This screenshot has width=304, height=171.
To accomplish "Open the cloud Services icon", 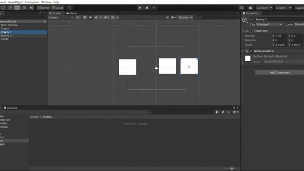I will pos(250,8).
